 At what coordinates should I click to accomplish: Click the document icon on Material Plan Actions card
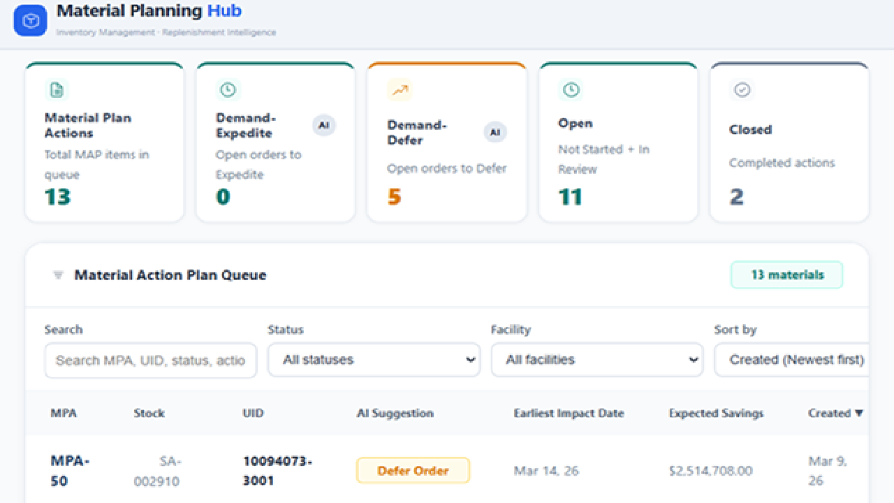[x=57, y=90]
